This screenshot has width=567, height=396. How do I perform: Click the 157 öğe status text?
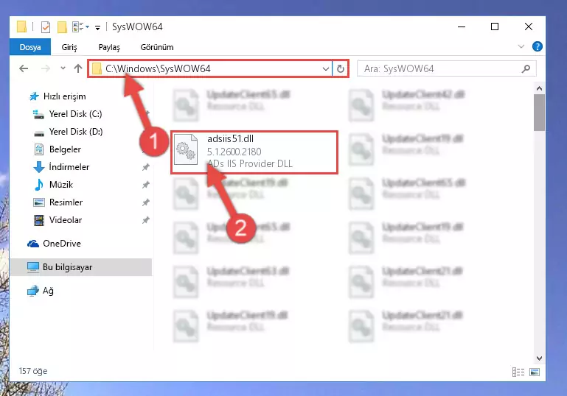[x=33, y=371]
